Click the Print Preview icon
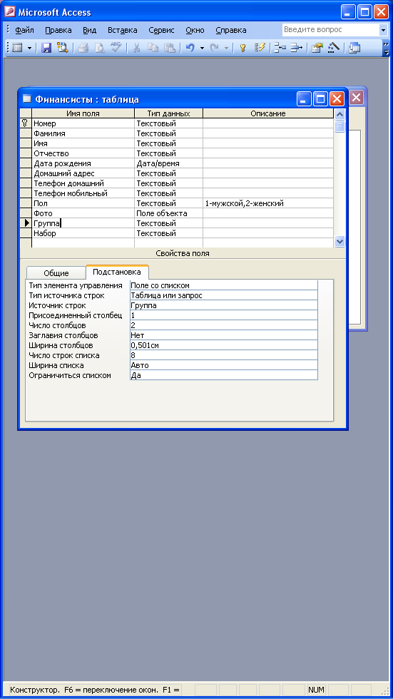 99,48
